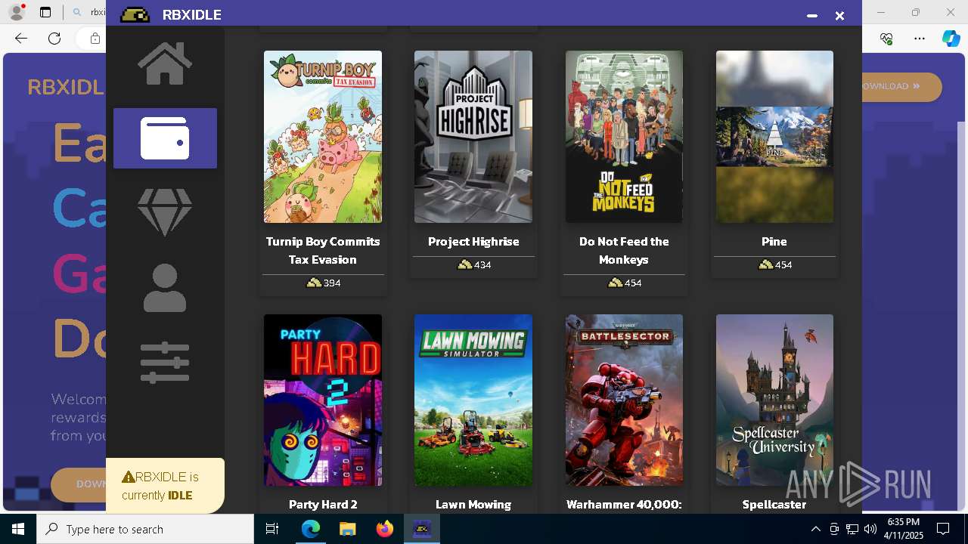Select Do Not Feed the Monkeys cover
The image size is (968, 544).
(x=624, y=137)
